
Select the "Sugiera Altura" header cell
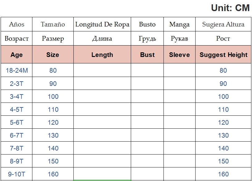(x=223, y=24)
